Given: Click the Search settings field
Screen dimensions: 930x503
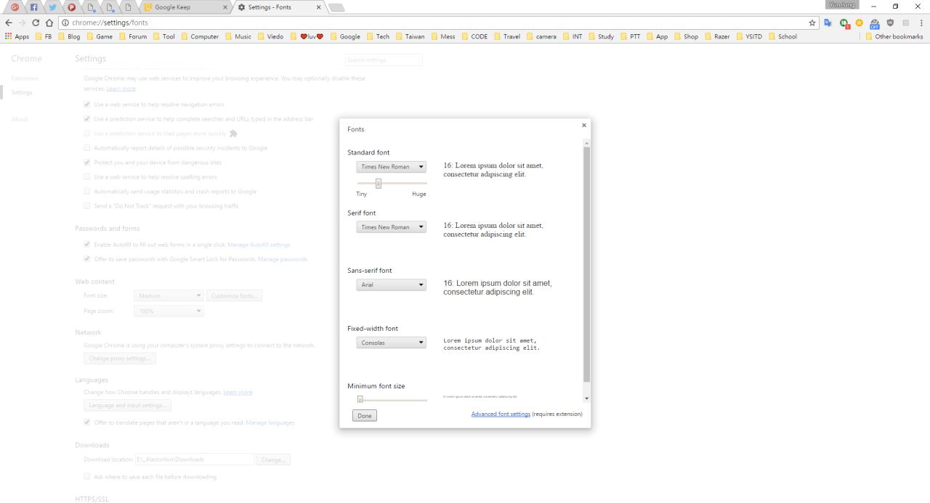Looking at the screenshot, I should click(384, 60).
